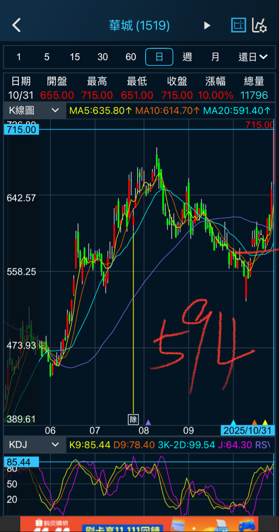Open chart indicator settings icon
The height and width of the screenshot is (532, 279).
(259, 25)
